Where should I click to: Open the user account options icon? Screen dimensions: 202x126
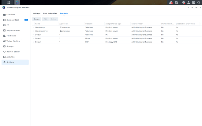pyautogui.click(x=189, y=2)
